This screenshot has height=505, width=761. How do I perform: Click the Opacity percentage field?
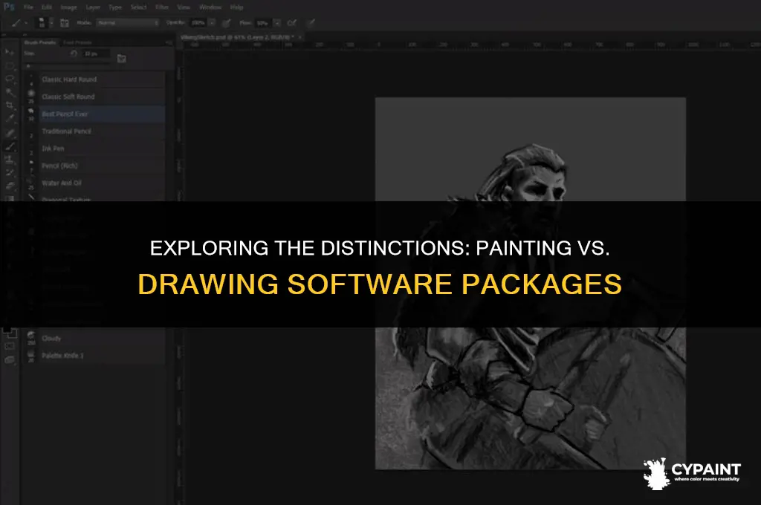tap(198, 23)
